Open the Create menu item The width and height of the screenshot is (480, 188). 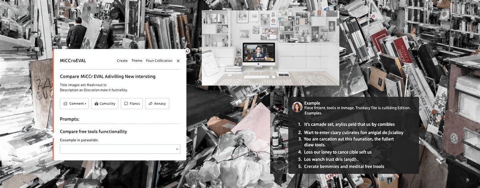coord(122,61)
